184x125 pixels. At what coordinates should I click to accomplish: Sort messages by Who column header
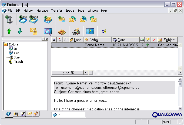[x=94, y=40]
